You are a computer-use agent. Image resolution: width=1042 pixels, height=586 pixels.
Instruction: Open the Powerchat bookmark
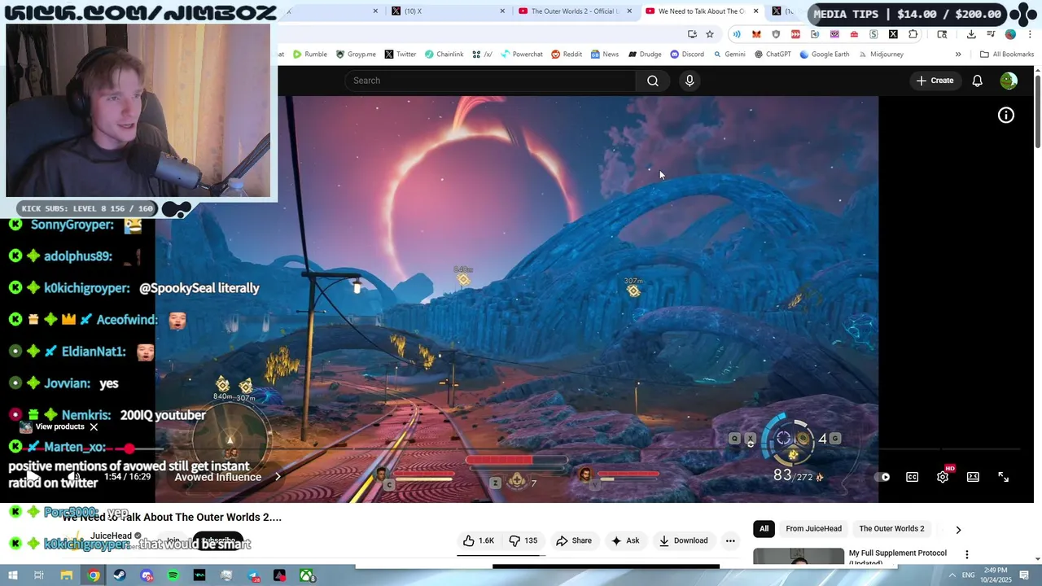pyautogui.click(x=521, y=55)
